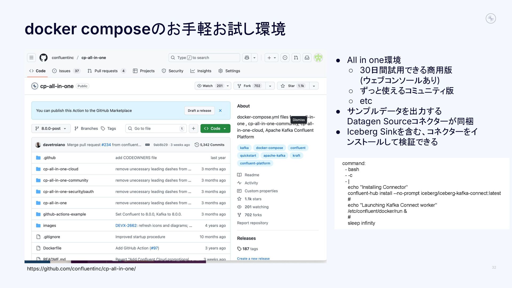
Task: Open the Copilot icon button
Action: (x=247, y=58)
